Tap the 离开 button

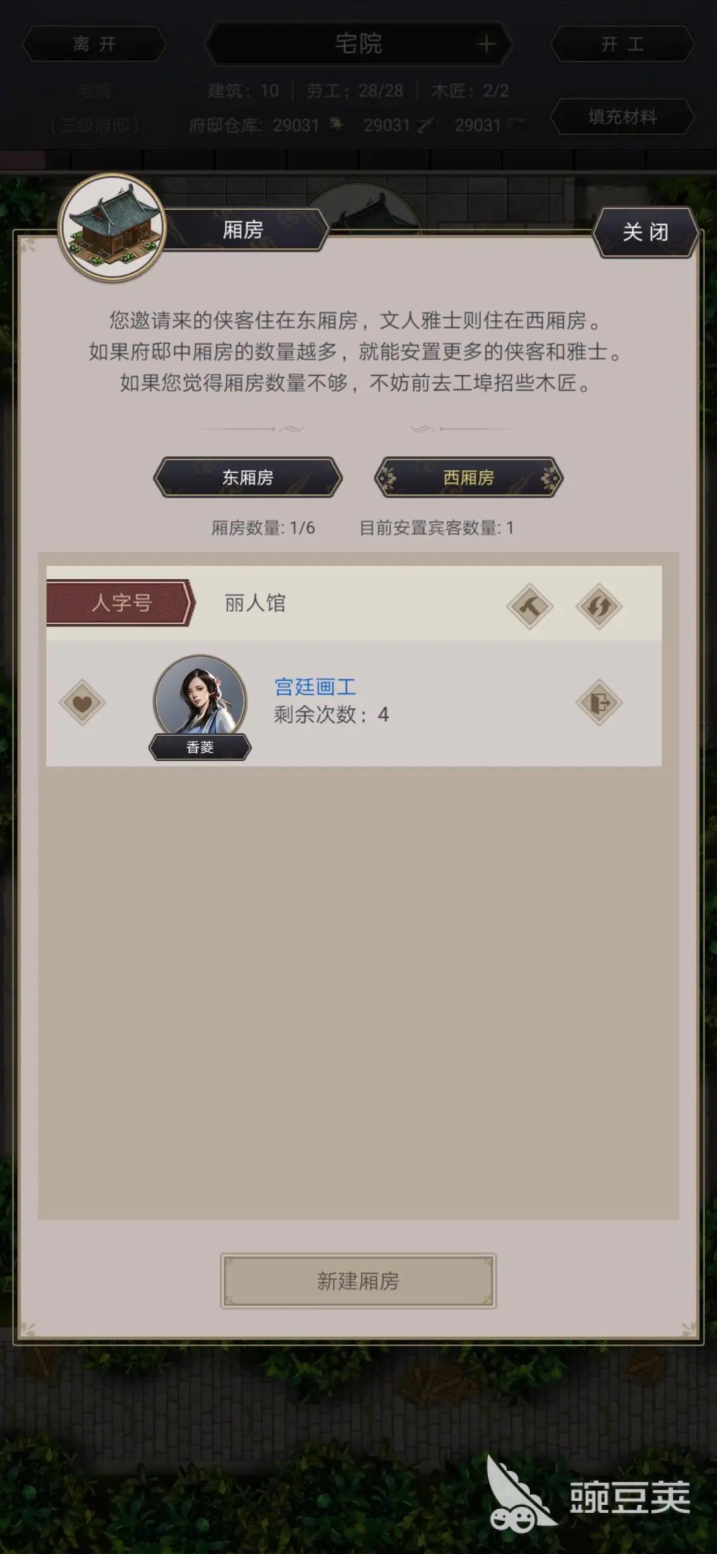click(x=94, y=44)
